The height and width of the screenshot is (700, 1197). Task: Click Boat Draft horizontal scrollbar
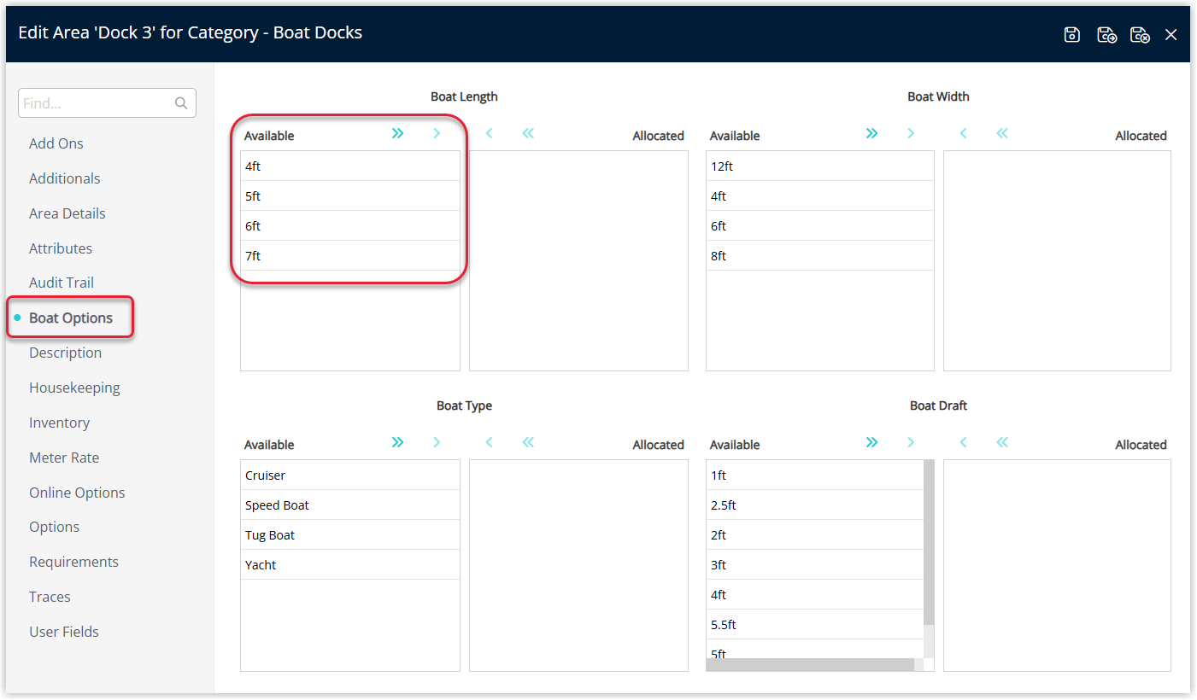pos(810,665)
